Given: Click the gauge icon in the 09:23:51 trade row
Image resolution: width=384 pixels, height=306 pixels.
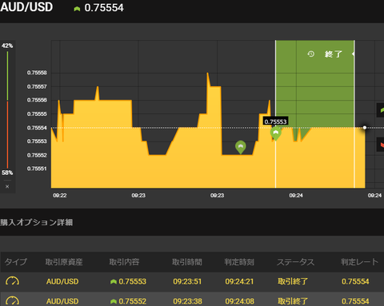Looking at the screenshot, I should click(x=12, y=281).
